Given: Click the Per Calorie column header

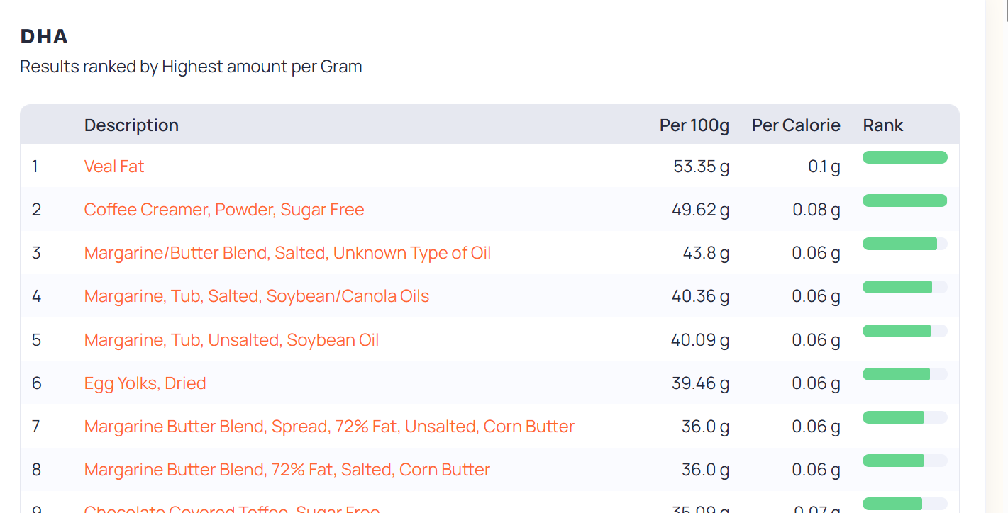Looking at the screenshot, I should (796, 125).
